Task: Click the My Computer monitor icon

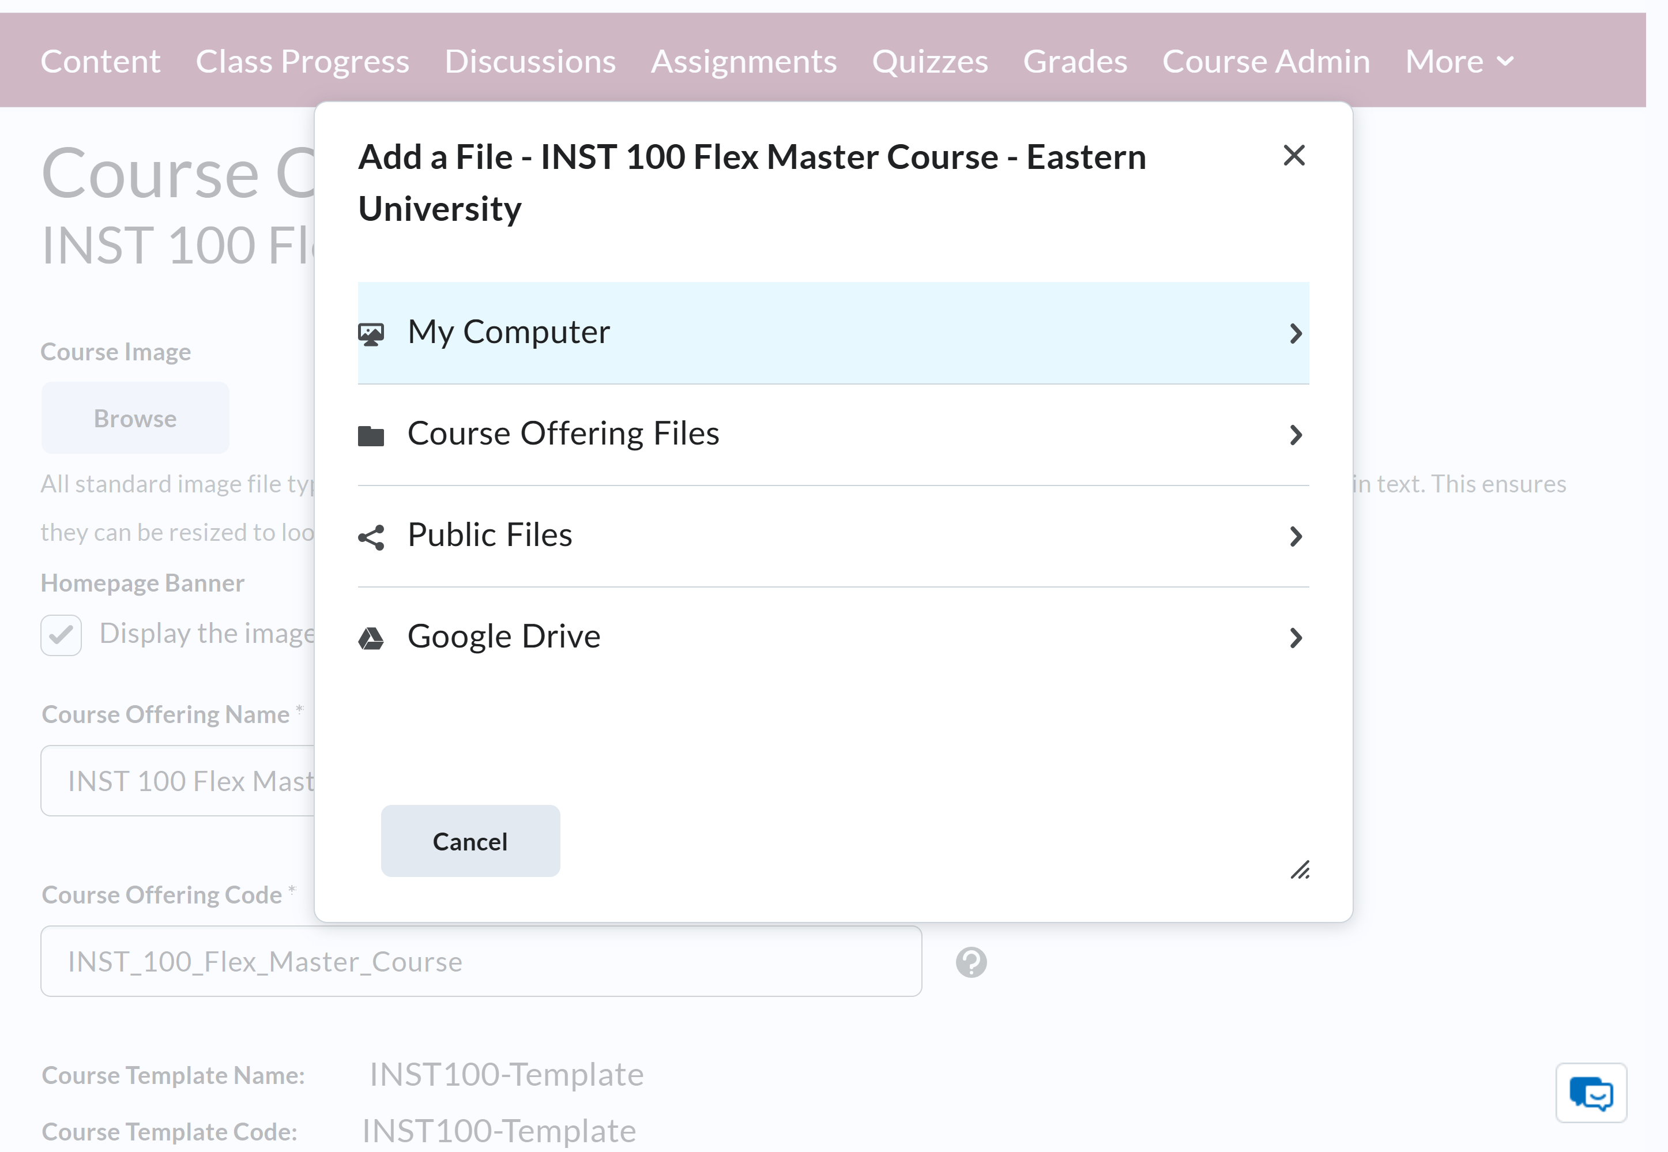Action: 371,334
